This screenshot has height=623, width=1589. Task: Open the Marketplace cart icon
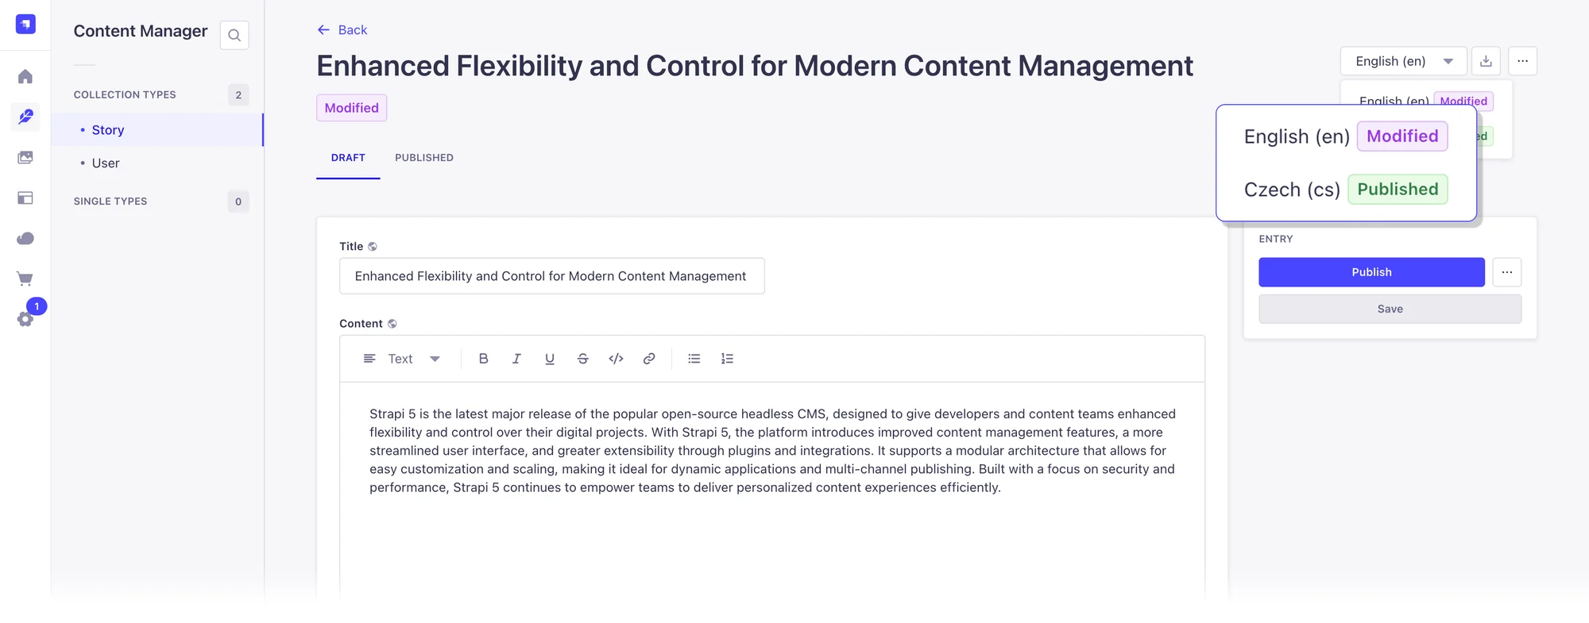click(x=25, y=279)
